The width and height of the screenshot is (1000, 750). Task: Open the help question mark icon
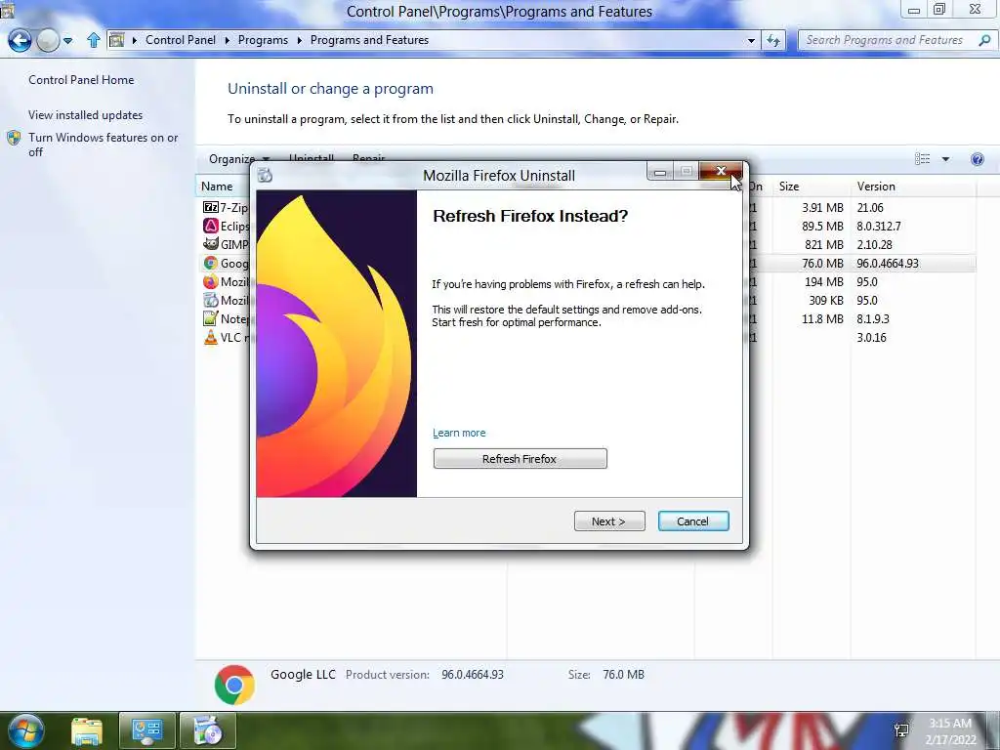click(977, 159)
